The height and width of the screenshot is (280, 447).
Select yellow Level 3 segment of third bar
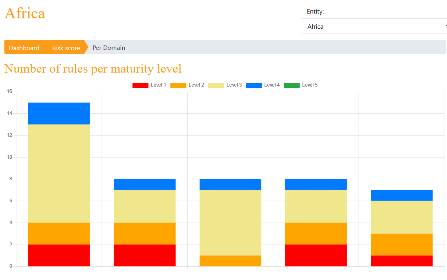click(x=230, y=223)
